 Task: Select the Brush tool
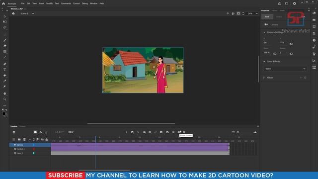tap(4, 40)
